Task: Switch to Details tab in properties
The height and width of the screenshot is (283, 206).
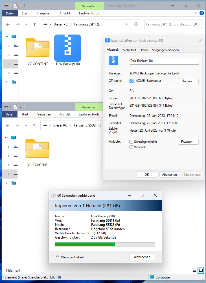Action: point(144,50)
